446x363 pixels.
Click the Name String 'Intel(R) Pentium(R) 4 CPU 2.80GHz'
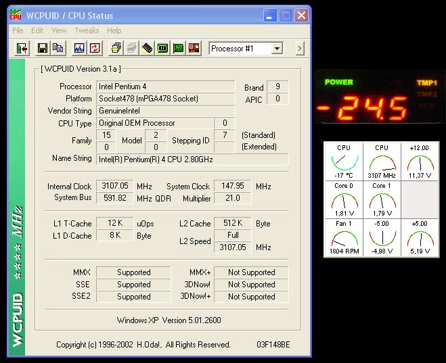[x=192, y=160]
